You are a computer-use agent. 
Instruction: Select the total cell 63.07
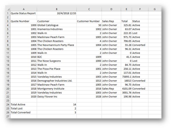point(126,29)
